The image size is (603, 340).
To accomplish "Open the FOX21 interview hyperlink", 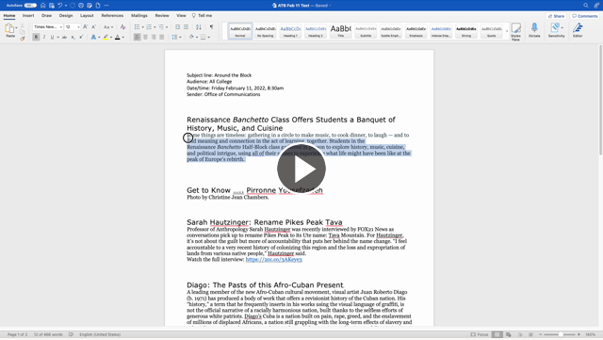I will (x=274, y=260).
